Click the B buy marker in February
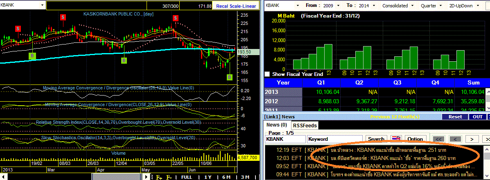Image resolution: width=490 pixels, height=180 pixels. [x=32, y=56]
